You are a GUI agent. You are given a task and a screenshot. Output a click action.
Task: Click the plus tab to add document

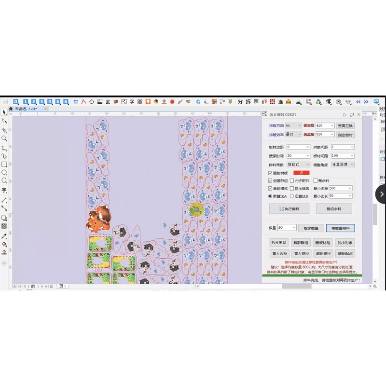pyautogui.click(x=46, y=109)
